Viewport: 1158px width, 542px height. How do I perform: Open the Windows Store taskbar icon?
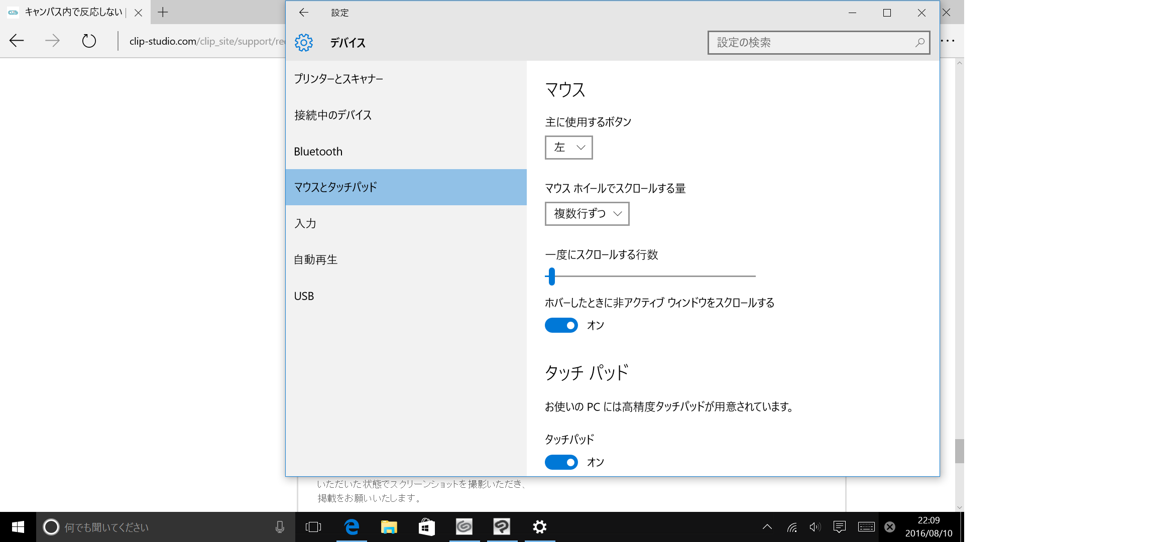(426, 527)
